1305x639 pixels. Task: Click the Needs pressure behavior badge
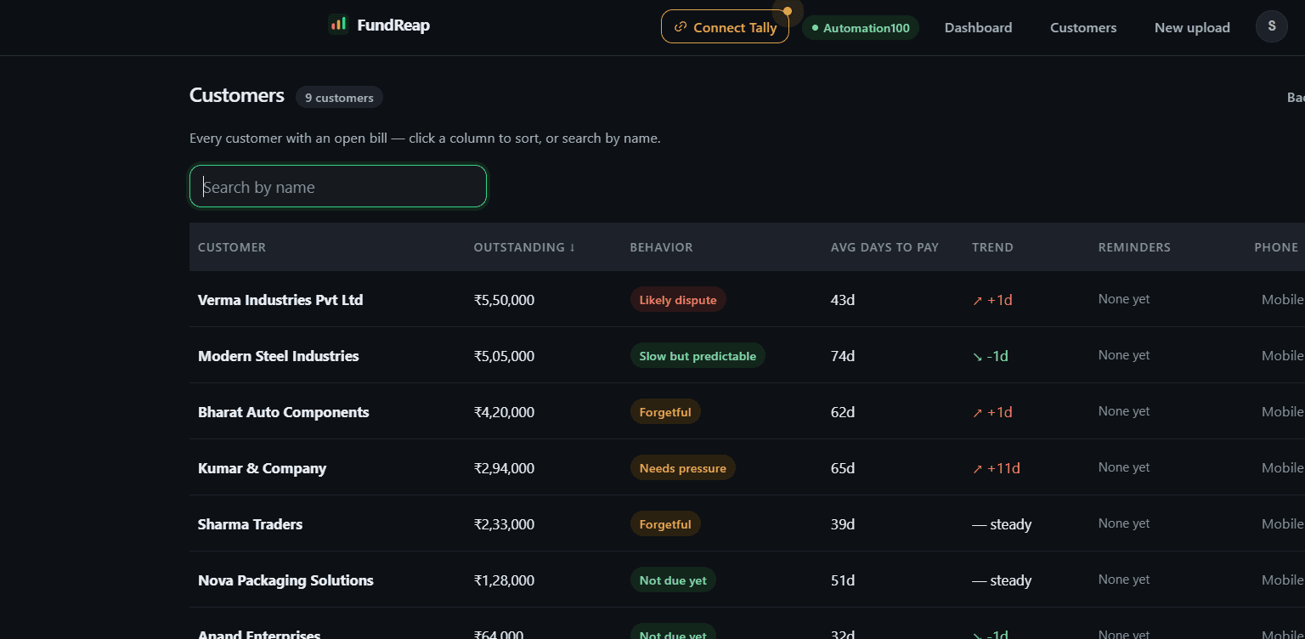(x=682, y=467)
